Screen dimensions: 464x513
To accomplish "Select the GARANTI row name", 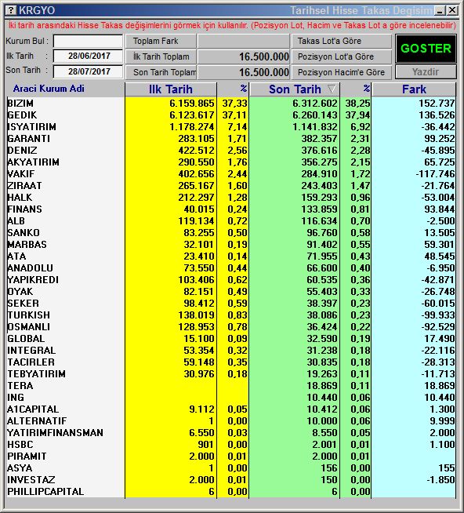I will pyautogui.click(x=28, y=139).
